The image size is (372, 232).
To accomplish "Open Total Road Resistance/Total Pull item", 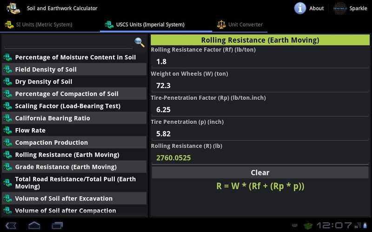I will point(74,183).
